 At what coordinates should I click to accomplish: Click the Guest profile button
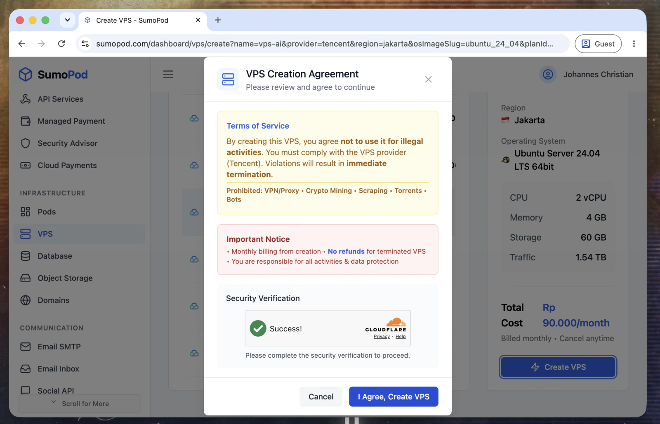pyautogui.click(x=598, y=44)
